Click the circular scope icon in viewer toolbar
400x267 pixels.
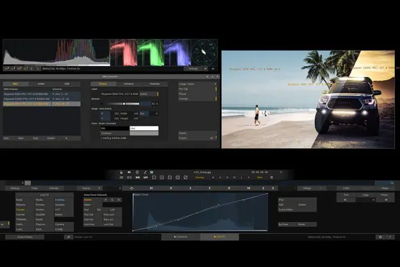[x=137, y=172]
